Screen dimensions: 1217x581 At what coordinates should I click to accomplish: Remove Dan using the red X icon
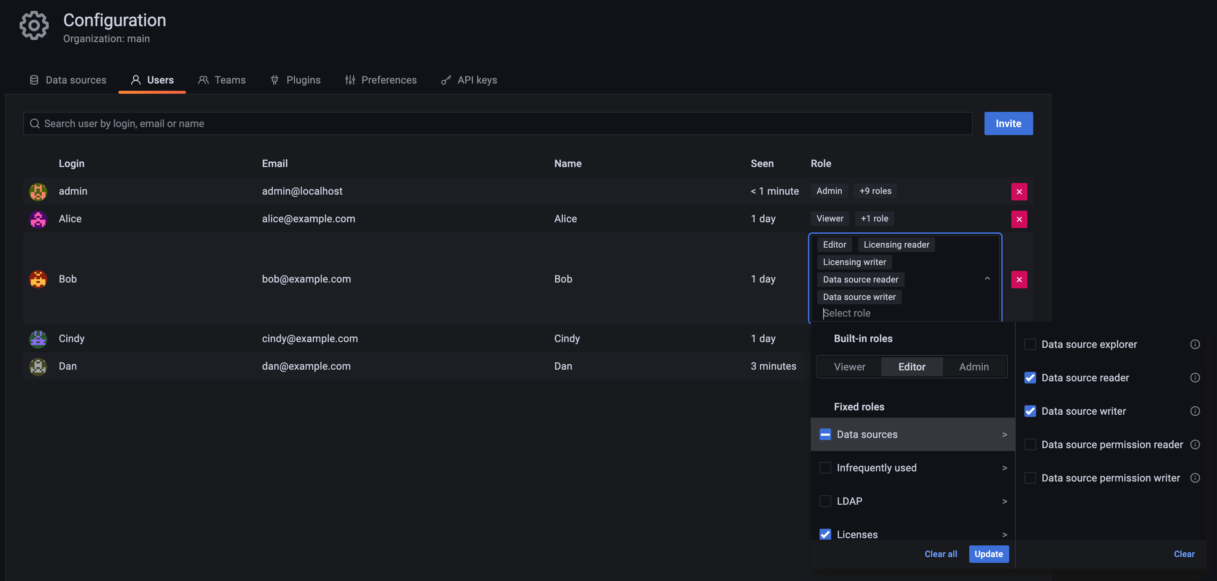1019,366
